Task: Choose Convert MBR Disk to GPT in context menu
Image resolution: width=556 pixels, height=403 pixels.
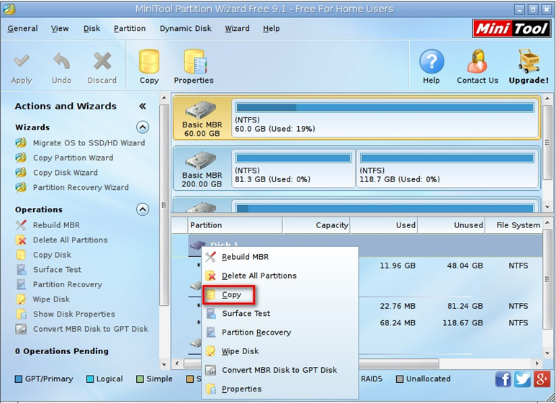Action: 280,370
